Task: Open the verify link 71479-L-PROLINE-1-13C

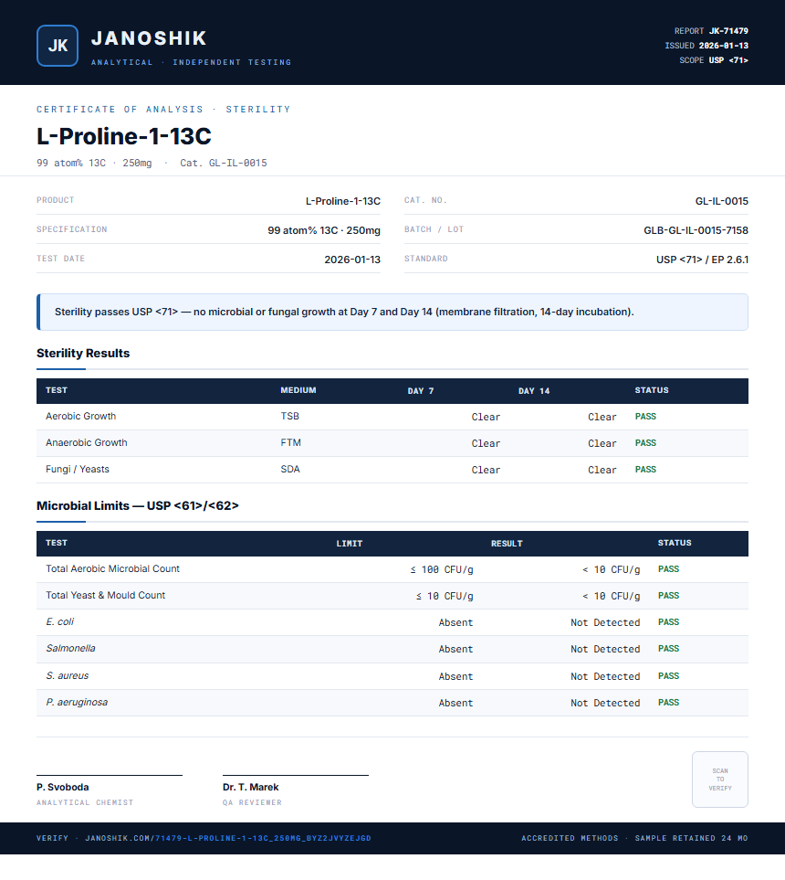Action: pos(263,838)
